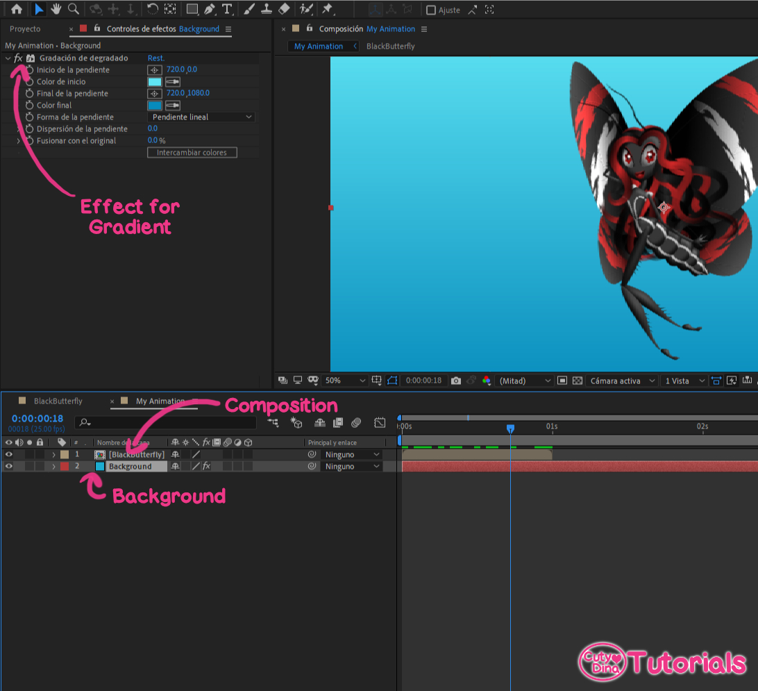The image size is (758, 691).
Task: Take a snapshot of the composition view
Action: [x=455, y=381]
